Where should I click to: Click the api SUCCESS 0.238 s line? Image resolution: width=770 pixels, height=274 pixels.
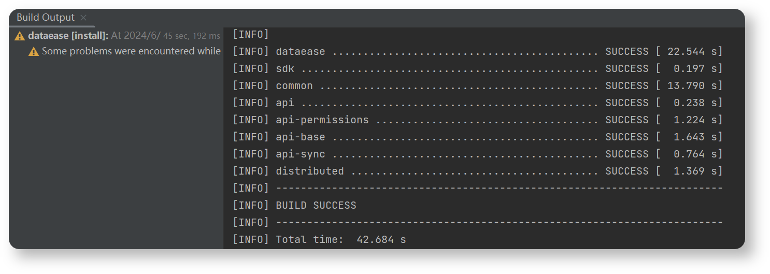click(x=477, y=103)
